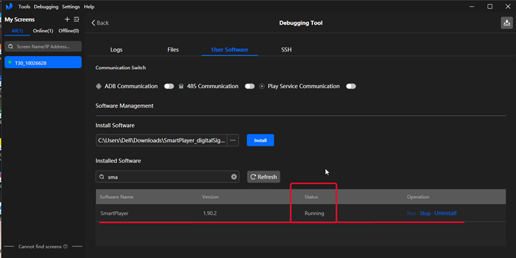Click Cannot find screens link
Image resolution: width=516 pixels, height=258 pixels.
[40, 246]
